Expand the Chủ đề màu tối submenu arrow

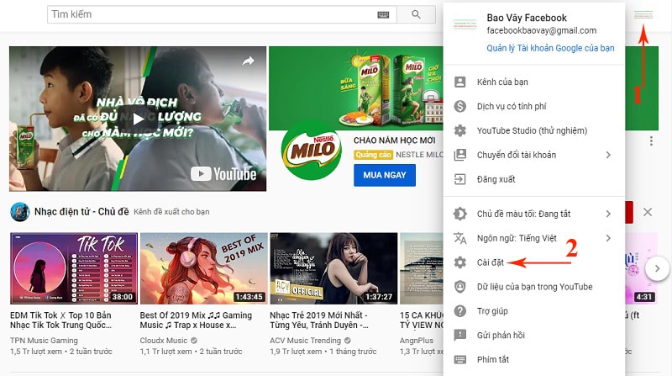(608, 214)
